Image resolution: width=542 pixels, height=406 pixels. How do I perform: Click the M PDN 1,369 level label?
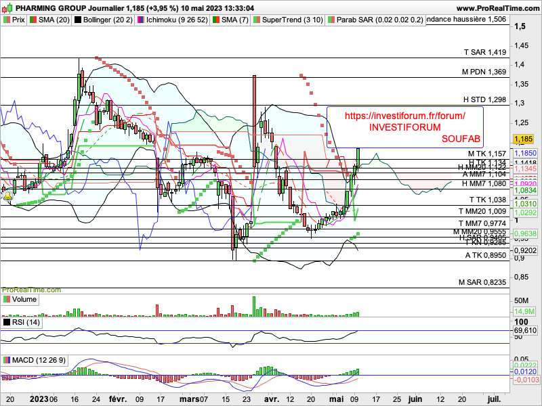(x=484, y=72)
